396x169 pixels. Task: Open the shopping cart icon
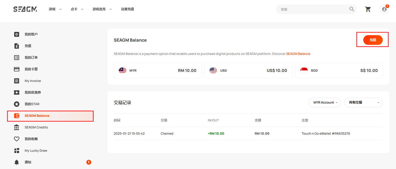[368, 9]
